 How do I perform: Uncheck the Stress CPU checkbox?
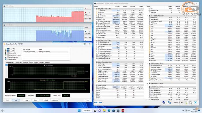click(x=8, y=49)
